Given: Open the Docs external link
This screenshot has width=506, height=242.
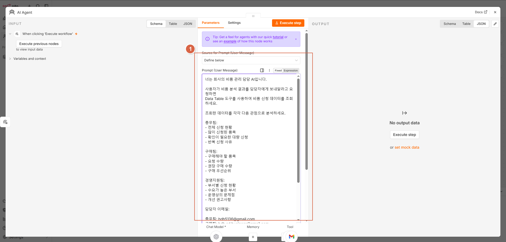Looking at the screenshot, I should (x=481, y=12).
